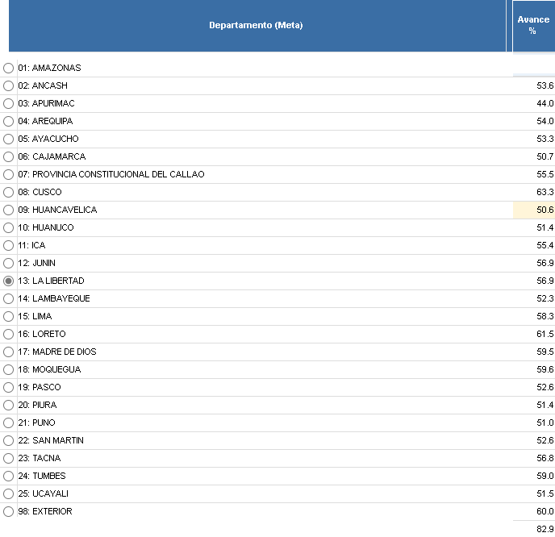Select the 25: UCAYALI radio button

[9, 493]
